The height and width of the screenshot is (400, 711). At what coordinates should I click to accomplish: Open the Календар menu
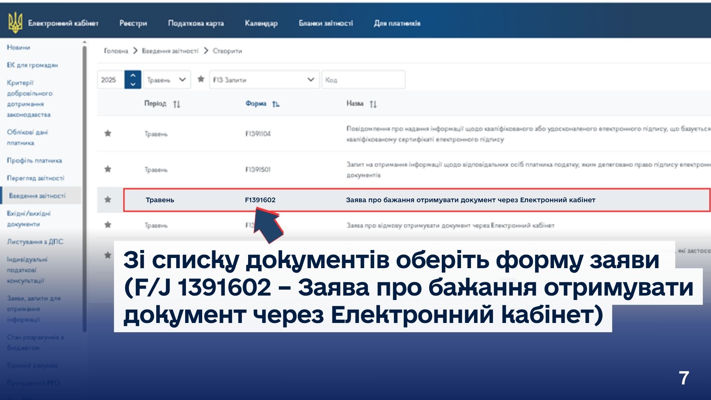tap(261, 23)
